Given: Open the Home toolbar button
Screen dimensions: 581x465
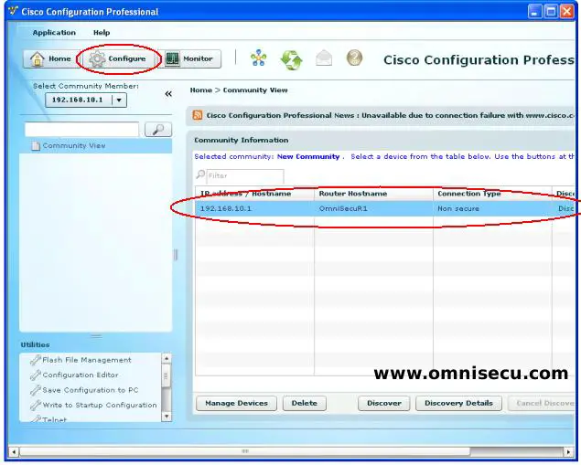Looking at the screenshot, I should pos(51,58).
